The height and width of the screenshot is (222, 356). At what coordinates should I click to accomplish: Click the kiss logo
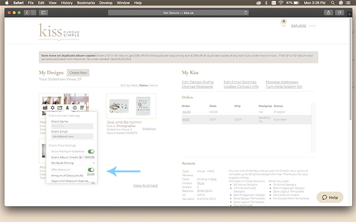(59, 31)
